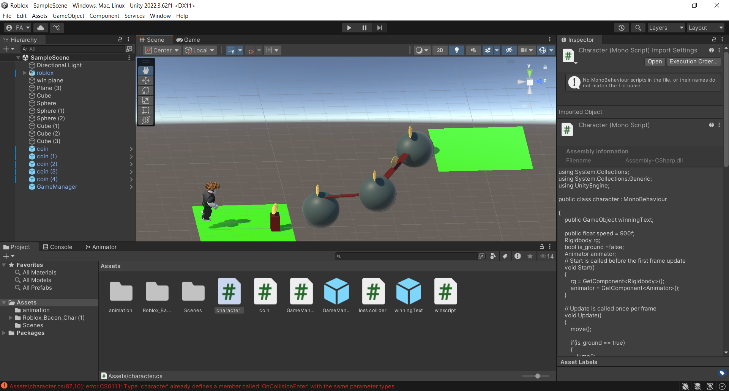Click the cloud services icon in the toolbar
The height and width of the screenshot is (391, 729).
[x=40, y=27]
